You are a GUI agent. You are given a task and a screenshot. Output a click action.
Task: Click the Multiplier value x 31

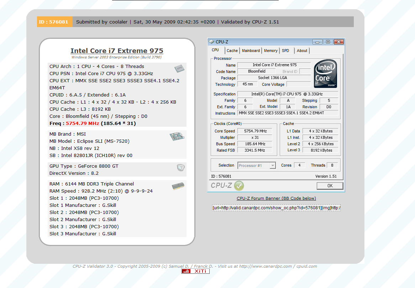(x=254, y=137)
